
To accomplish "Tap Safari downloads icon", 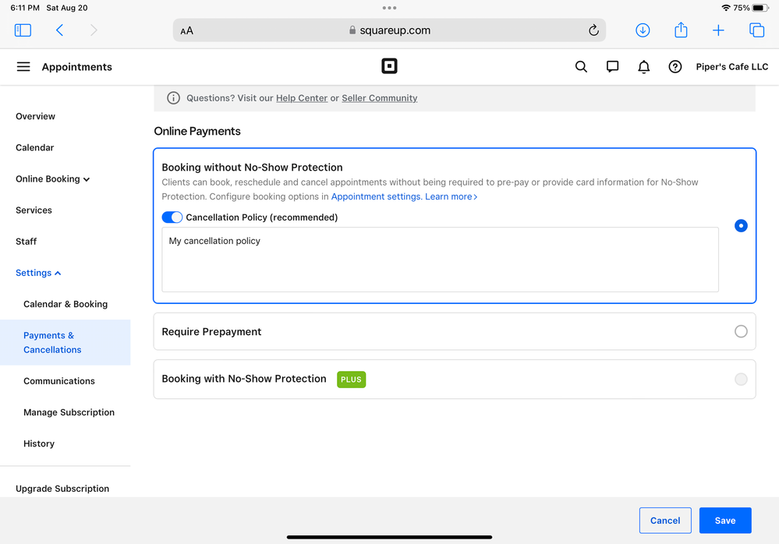I will coord(643,30).
